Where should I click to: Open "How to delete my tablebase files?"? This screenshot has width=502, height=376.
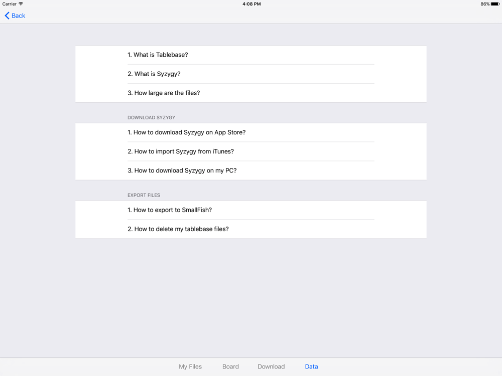click(250, 229)
